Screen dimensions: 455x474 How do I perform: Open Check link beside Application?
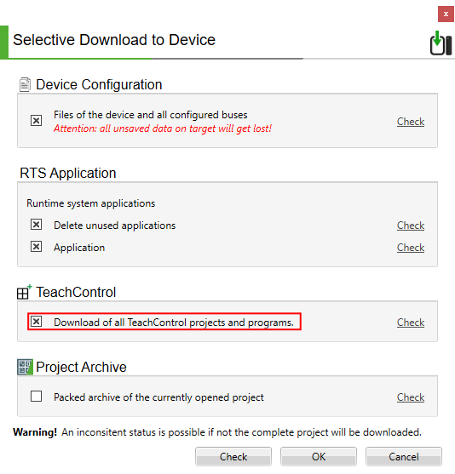[411, 248]
